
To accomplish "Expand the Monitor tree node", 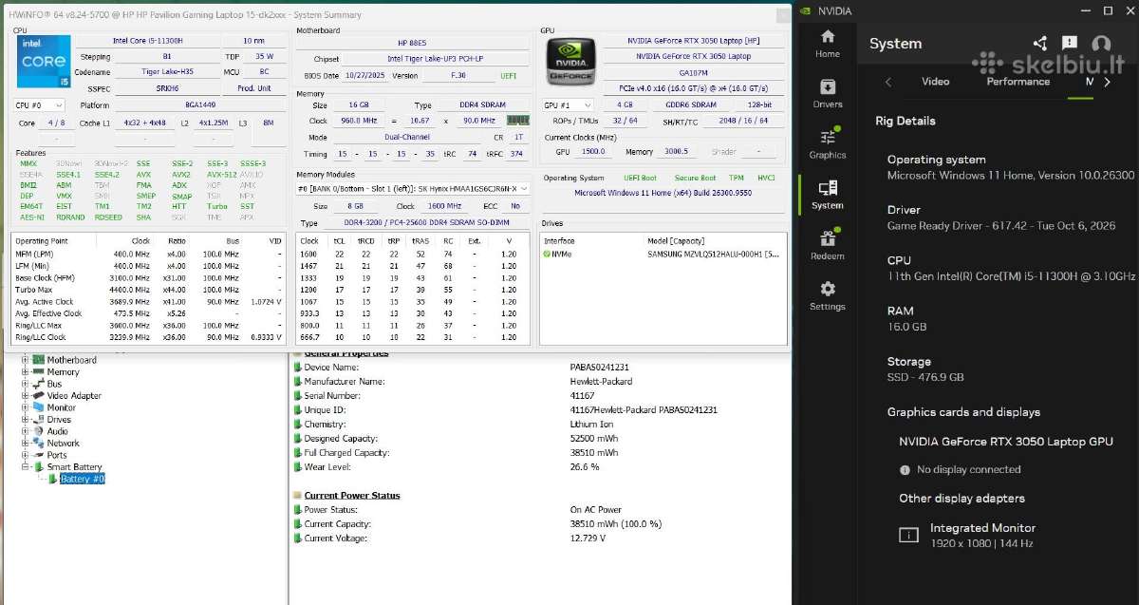I will click(x=26, y=407).
